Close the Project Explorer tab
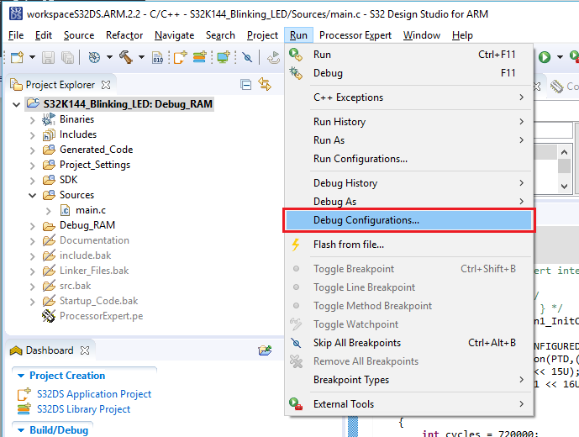The height and width of the screenshot is (437, 579). pos(106,85)
